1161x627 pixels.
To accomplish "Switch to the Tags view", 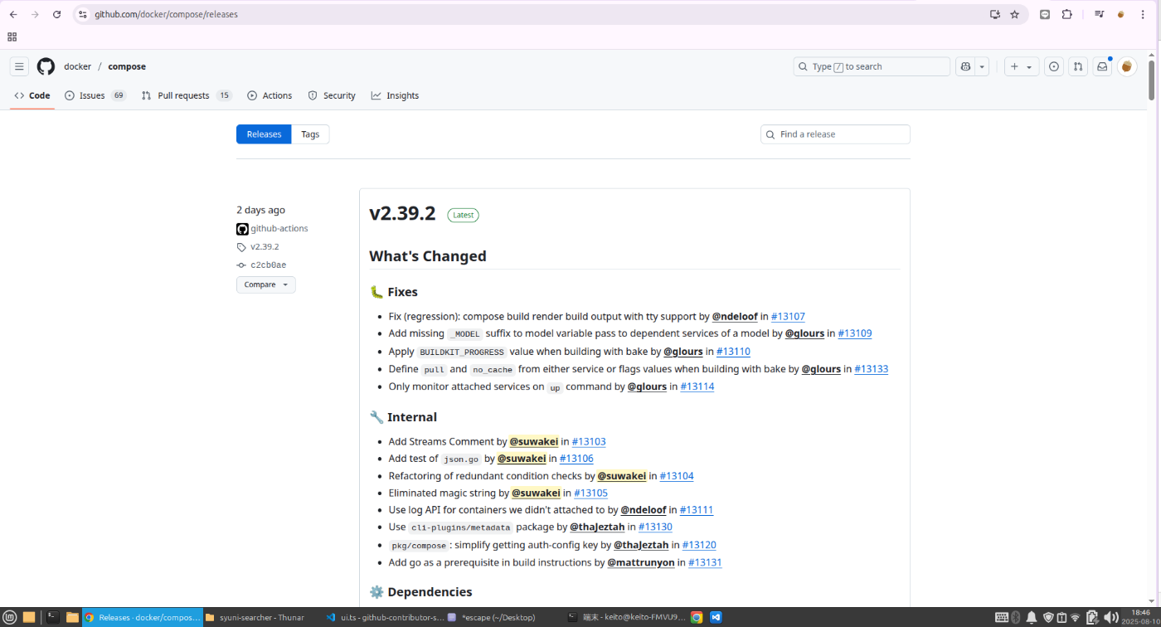I will click(x=310, y=134).
